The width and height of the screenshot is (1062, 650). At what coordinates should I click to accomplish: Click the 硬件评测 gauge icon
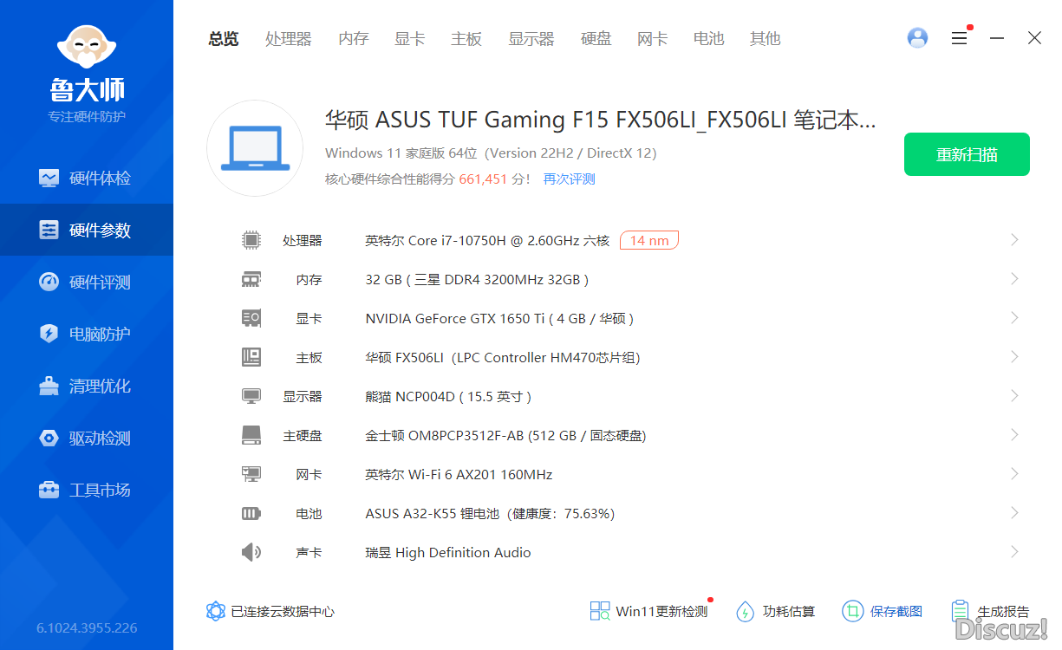click(49, 282)
